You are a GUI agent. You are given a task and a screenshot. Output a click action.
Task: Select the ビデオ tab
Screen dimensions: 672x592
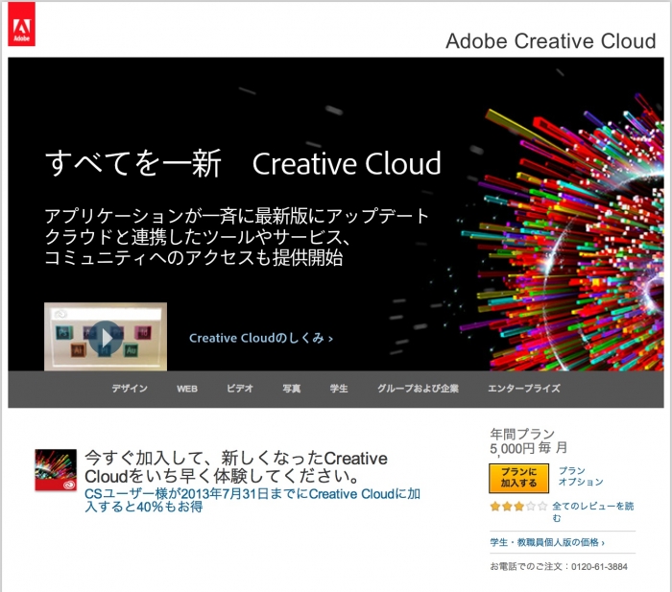pyautogui.click(x=240, y=389)
